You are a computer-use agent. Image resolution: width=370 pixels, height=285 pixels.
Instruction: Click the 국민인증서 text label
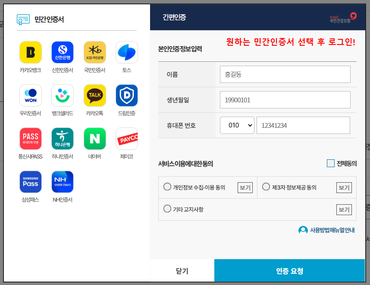tap(94, 70)
